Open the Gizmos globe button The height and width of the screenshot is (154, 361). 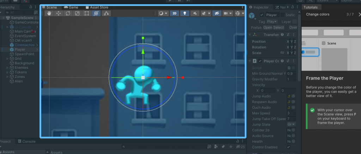click(238, 13)
